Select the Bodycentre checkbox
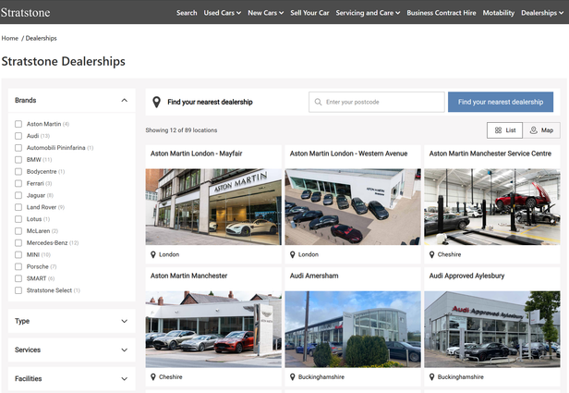The image size is (569, 393). point(18,171)
